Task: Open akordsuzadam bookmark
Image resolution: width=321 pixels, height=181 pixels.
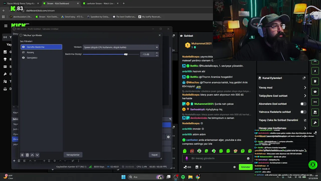Action: [x=21, y=17]
